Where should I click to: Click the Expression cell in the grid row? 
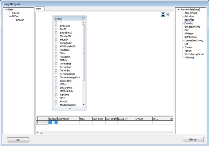click(x=68, y=122)
